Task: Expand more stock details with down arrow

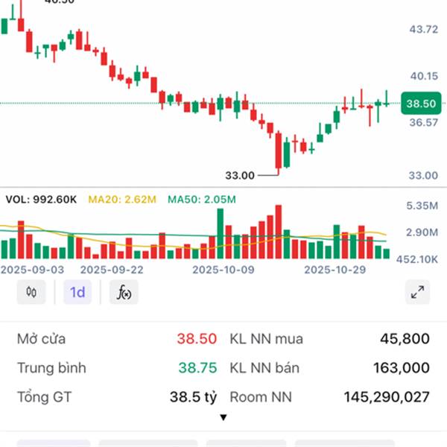Action: point(223,418)
